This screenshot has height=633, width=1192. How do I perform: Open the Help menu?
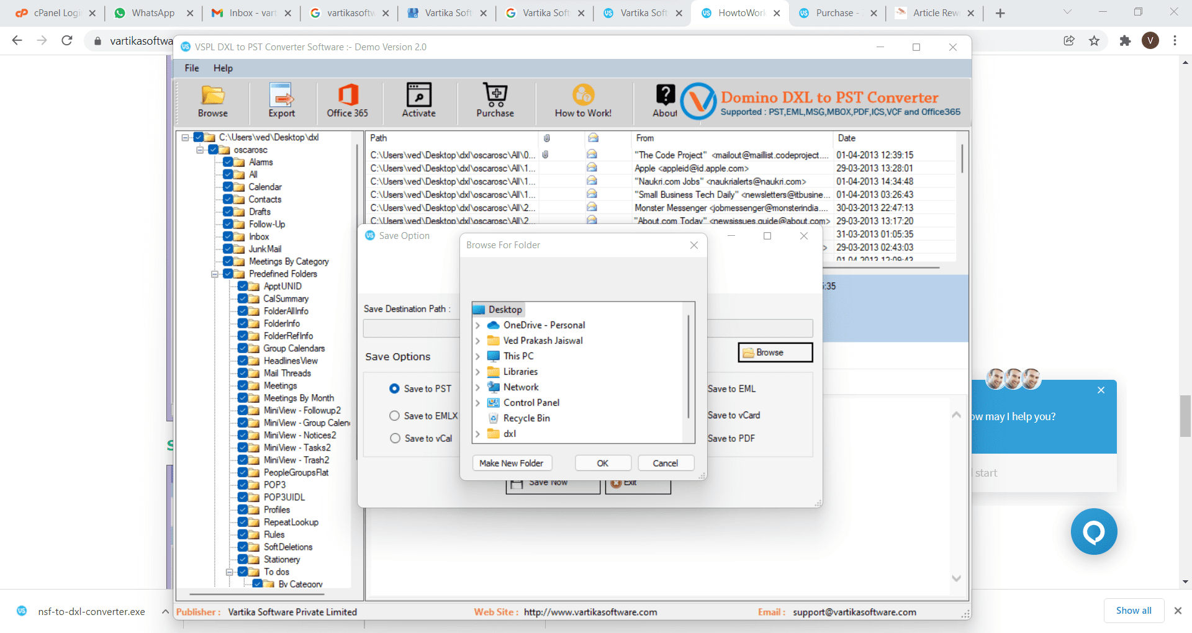(x=223, y=68)
